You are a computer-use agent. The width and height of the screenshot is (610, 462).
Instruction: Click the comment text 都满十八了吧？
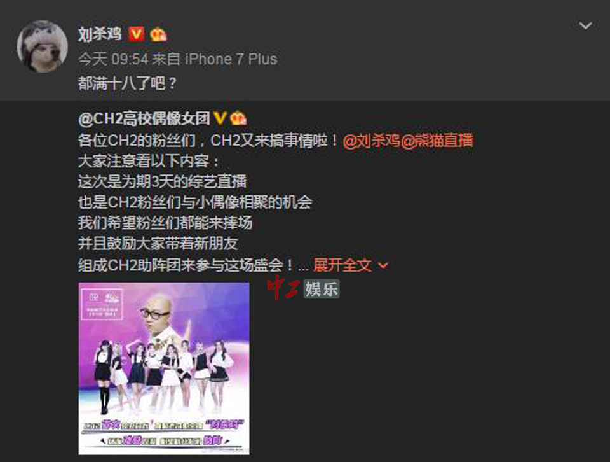[x=128, y=83]
